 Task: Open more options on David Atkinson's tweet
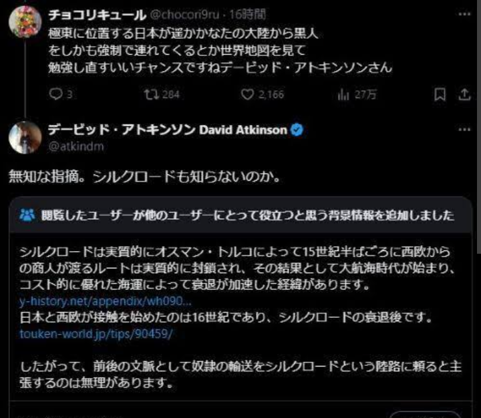point(464,130)
